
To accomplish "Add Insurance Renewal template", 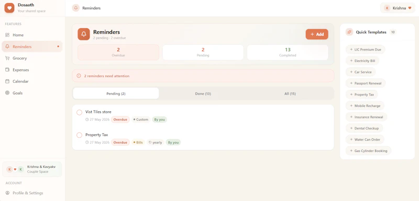I will pyautogui.click(x=366, y=117).
